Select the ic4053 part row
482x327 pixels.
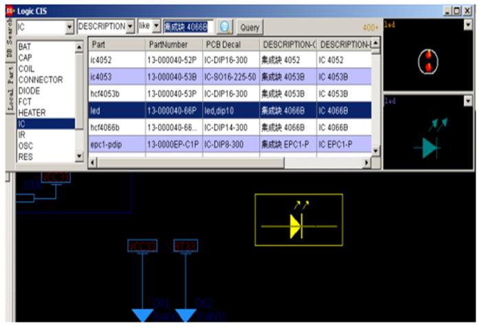[x=230, y=76]
